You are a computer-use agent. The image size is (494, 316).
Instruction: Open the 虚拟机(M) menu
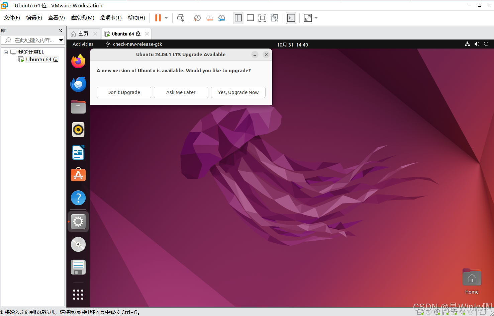[83, 18]
